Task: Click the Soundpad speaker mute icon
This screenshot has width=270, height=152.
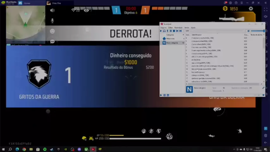Action: (x=248, y=31)
